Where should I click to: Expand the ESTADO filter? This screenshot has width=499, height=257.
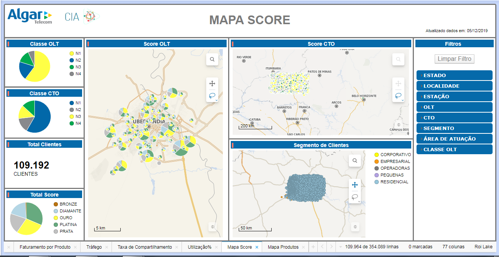pyautogui.click(x=454, y=75)
